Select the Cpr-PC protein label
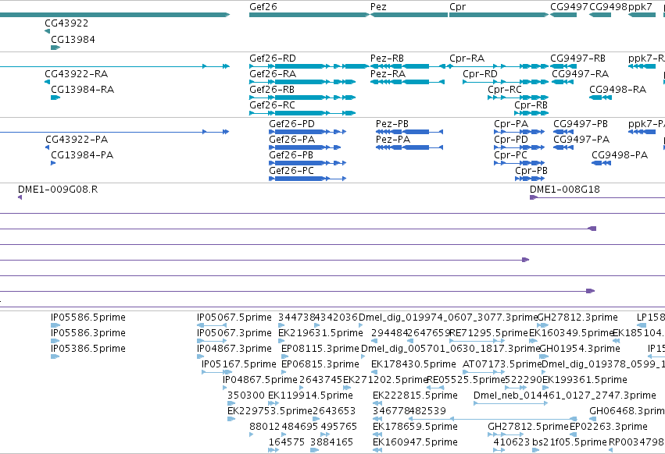This screenshot has width=665, height=454. 510,155
